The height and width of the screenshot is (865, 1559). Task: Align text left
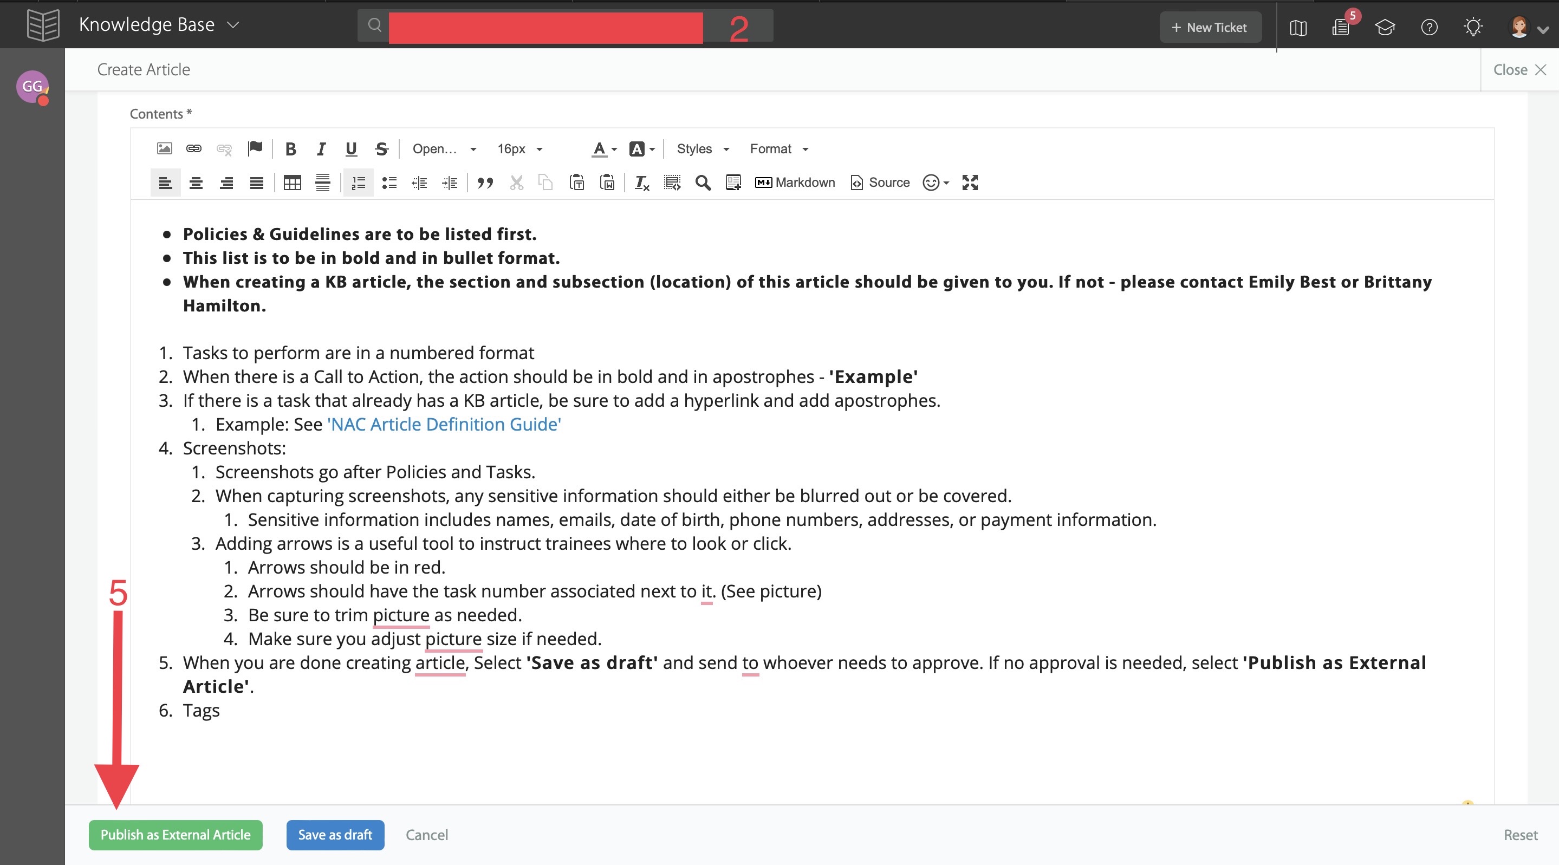165,183
